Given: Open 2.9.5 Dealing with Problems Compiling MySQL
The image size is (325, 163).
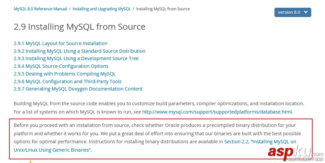Looking at the screenshot, I should coord(65,74).
